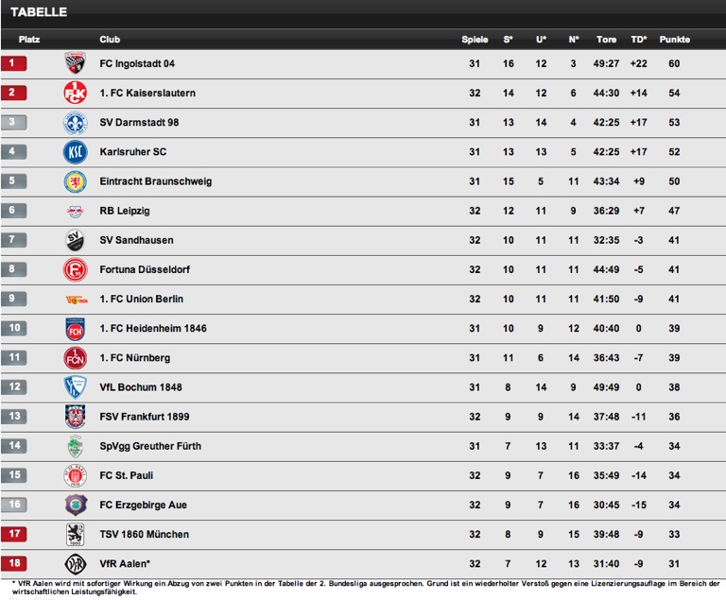Viewport: 726px width, 600px height.
Task: Click the VfL Bochum 1848 logo
Action: [76, 386]
